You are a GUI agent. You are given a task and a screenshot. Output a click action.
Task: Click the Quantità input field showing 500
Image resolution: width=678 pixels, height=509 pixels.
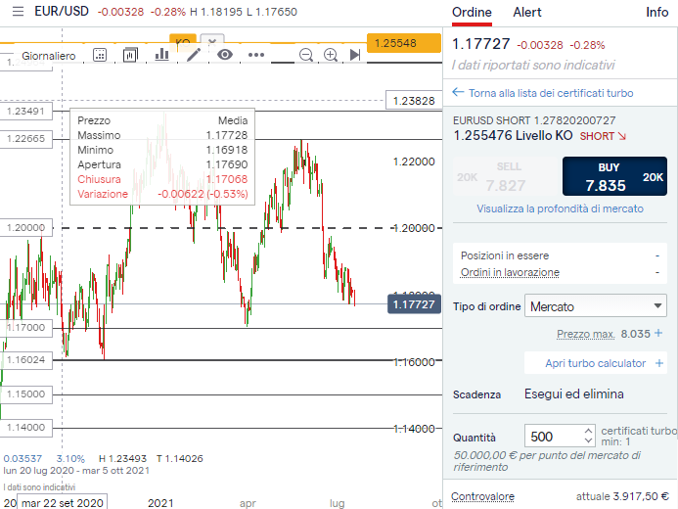click(x=553, y=437)
